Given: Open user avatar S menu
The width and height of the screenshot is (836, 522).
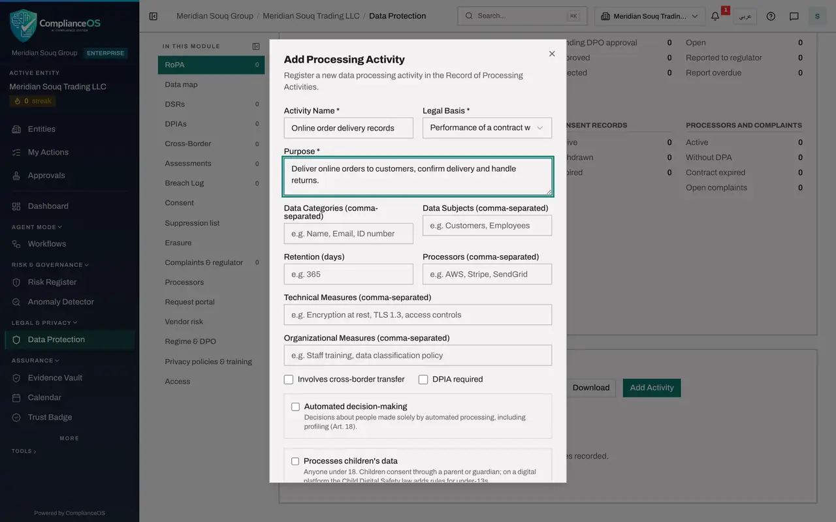Looking at the screenshot, I should (817, 16).
